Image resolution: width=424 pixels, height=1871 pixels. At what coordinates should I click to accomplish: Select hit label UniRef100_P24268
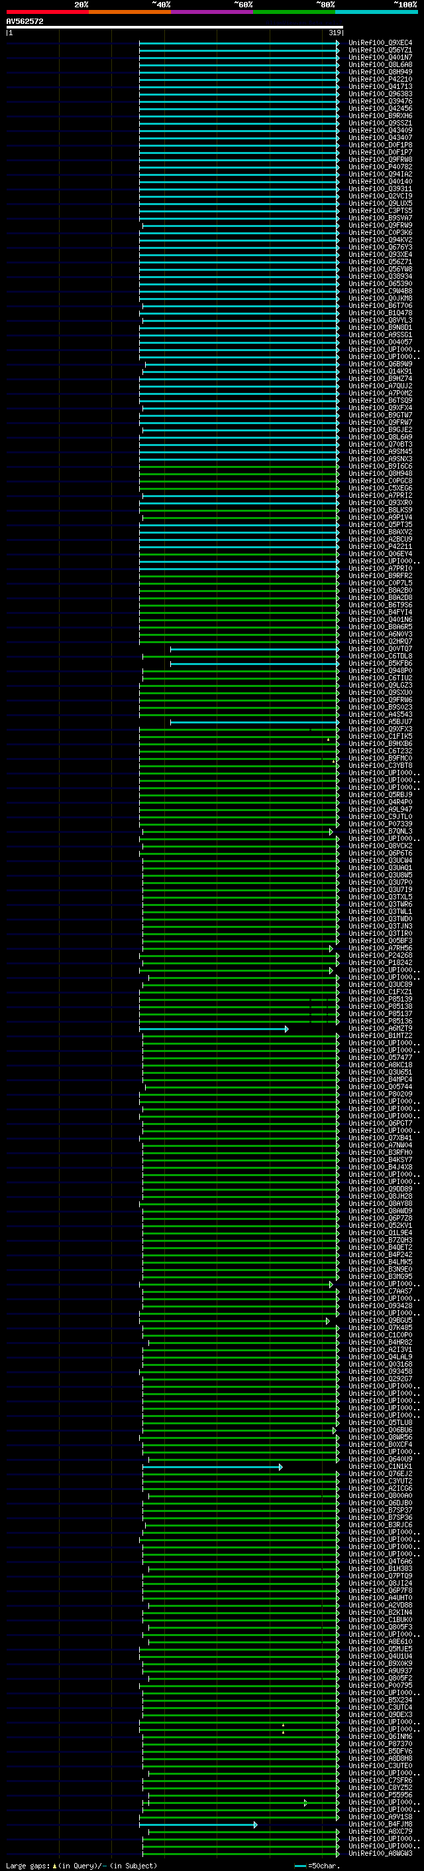click(x=380, y=956)
